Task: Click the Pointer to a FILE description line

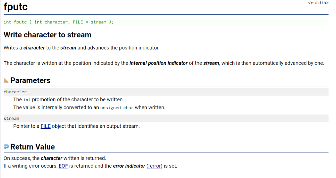Action: pyautogui.click(x=76, y=126)
